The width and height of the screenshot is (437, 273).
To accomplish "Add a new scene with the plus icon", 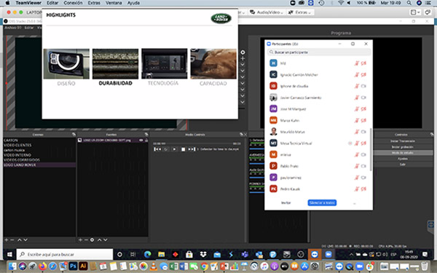I will point(6,240).
